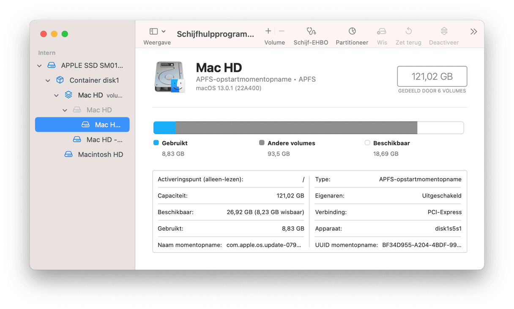Select highlighted Mac H... snapshot row
This screenshot has width=514, height=309.
[x=82, y=125]
